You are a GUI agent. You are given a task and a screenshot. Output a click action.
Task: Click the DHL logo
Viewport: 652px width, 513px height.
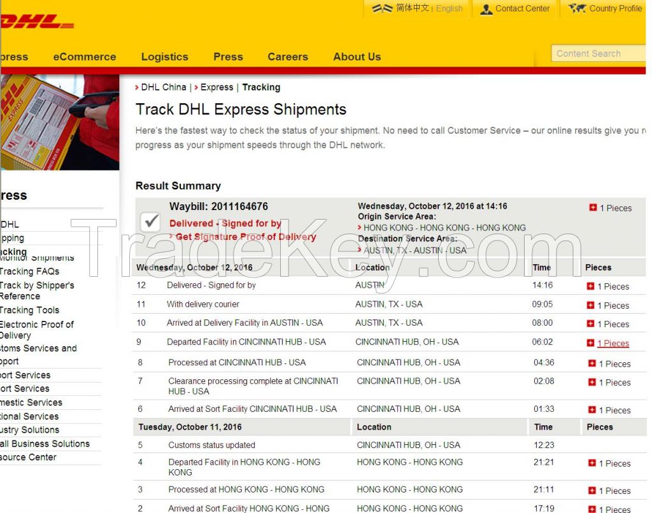[x=36, y=22]
